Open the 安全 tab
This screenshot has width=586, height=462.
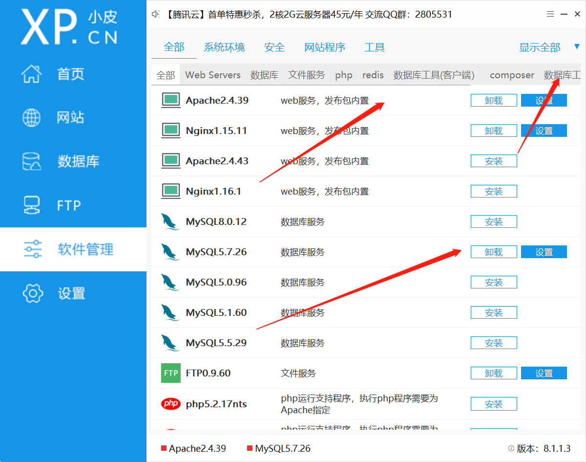[x=274, y=47]
